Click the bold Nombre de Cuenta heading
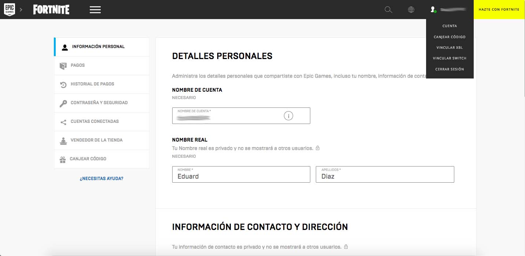The height and width of the screenshot is (256, 525). (x=197, y=90)
